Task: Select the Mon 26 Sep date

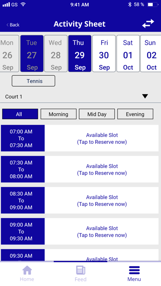Action: (9, 53)
